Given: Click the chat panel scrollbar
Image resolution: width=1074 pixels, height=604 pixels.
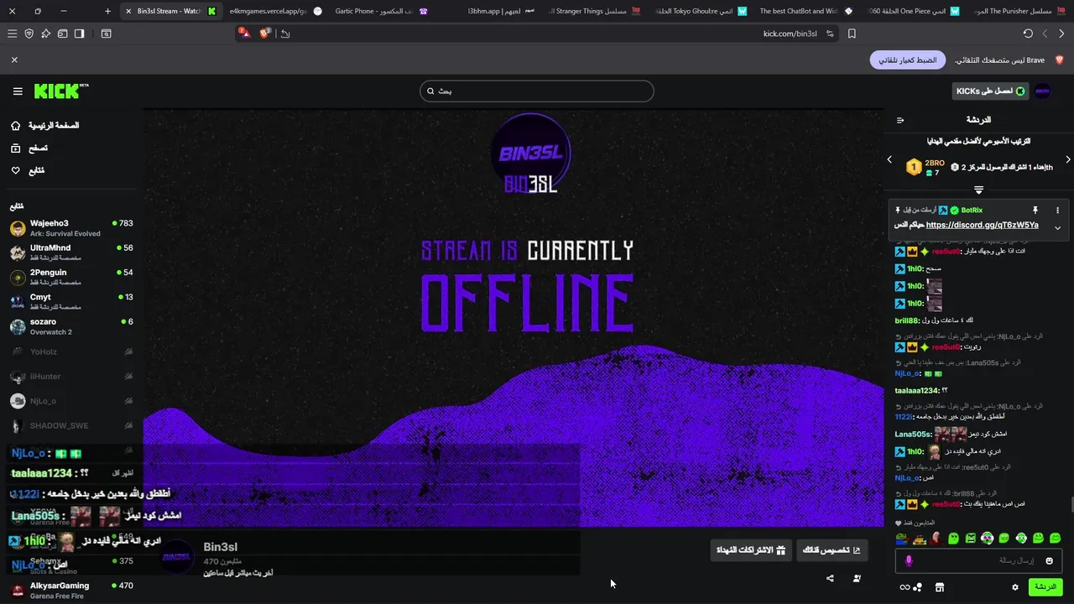Looking at the screenshot, I should (x=1071, y=504).
